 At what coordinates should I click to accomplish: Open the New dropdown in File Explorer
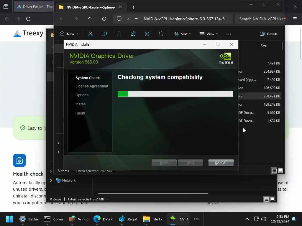tap(69, 34)
